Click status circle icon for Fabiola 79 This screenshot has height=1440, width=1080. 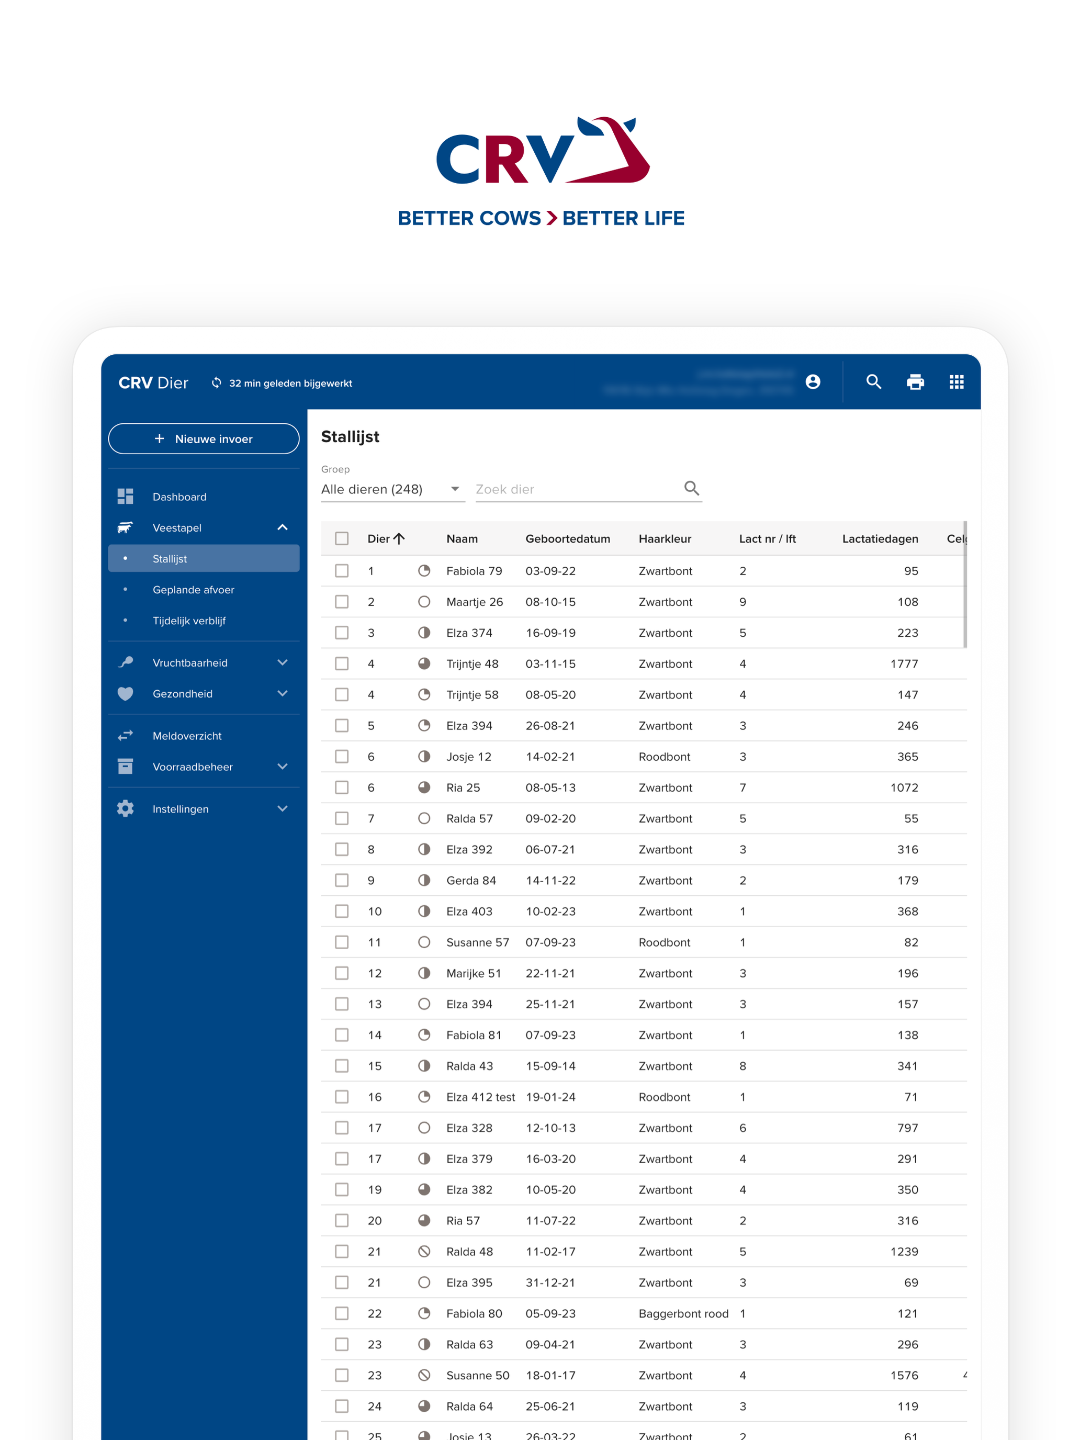coord(424,571)
